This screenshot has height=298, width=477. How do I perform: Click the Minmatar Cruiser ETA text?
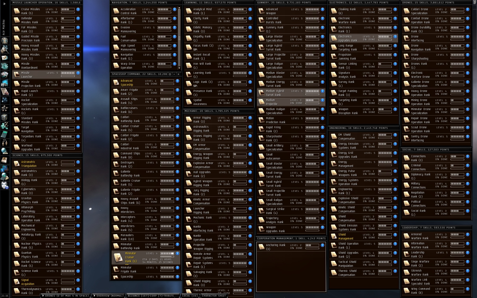(x=158, y=261)
